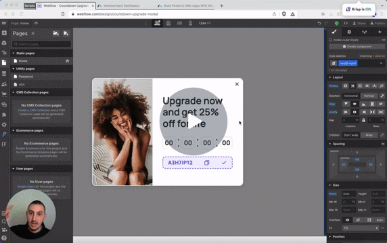Switch to the Element Settings gear tab

[349, 32]
